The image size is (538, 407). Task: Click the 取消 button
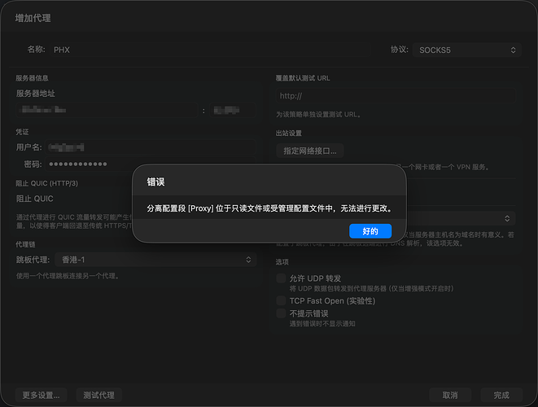[450, 395]
